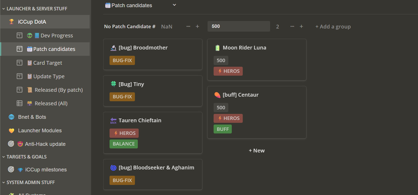
Task: Click the clover icon on Tiny card
Action: pyautogui.click(x=113, y=84)
